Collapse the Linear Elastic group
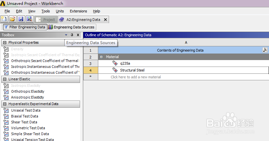The image size is (269, 141). click(x=5, y=79)
